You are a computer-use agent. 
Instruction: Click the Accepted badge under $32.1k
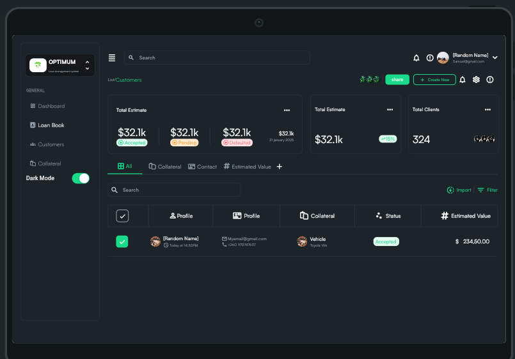pos(132,142)
